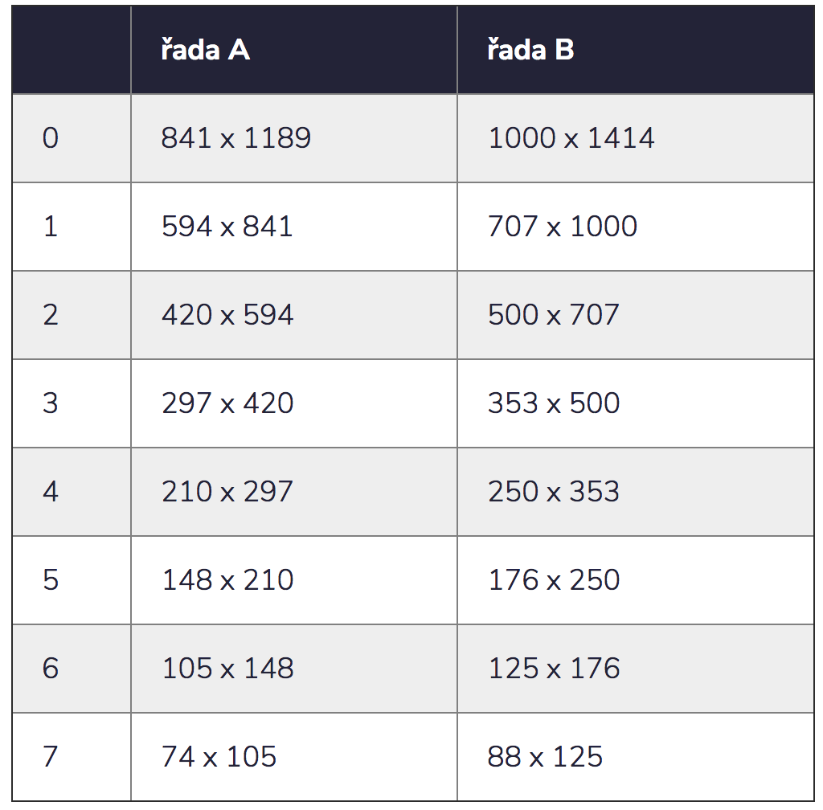823x810 pixels.
Task: Click the cell '353 x 500'
Action: point(636,403)
